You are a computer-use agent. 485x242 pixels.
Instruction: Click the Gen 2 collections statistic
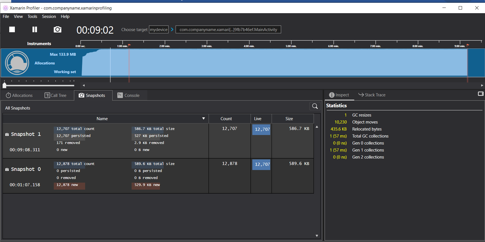[368, 157]
